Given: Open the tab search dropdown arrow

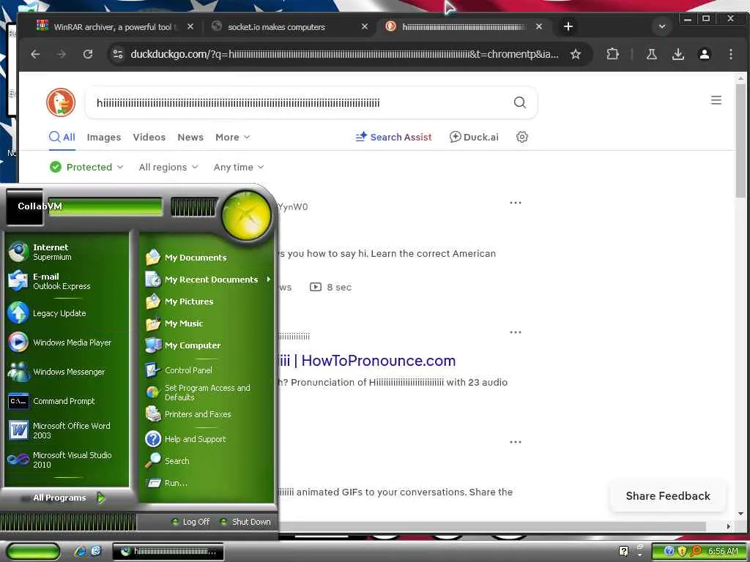Looking at the screenshot, I should [662, 26].
